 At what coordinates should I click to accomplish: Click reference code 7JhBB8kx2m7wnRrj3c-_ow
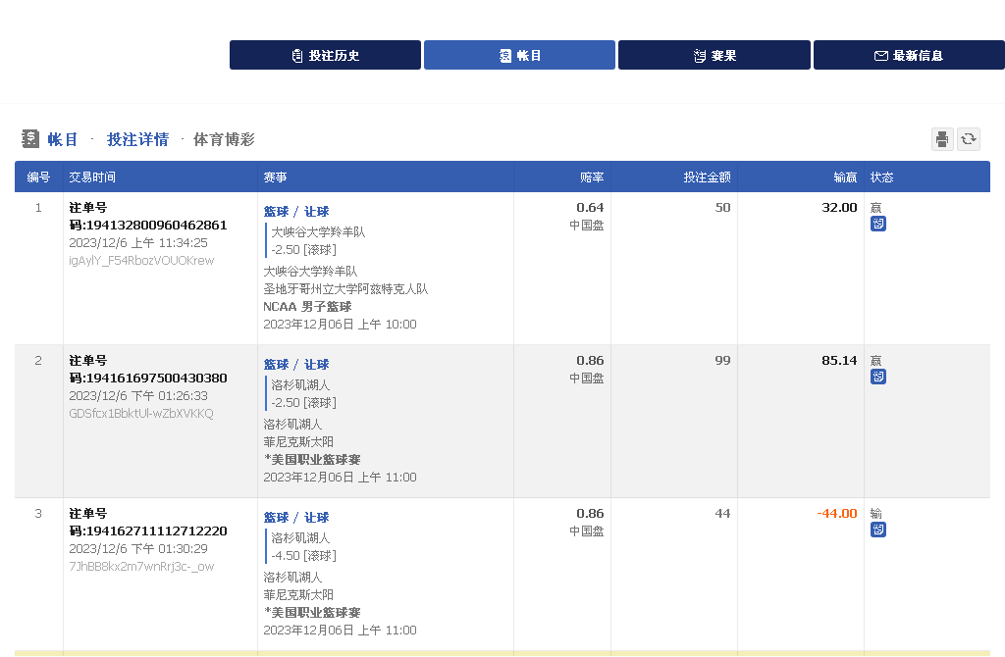coord(141,567)
